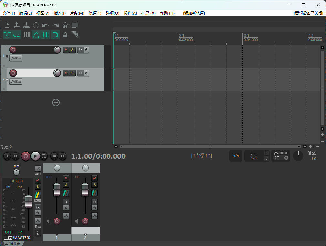
Task: Arm mixer track 2 record button
Action: coord(85,221)
